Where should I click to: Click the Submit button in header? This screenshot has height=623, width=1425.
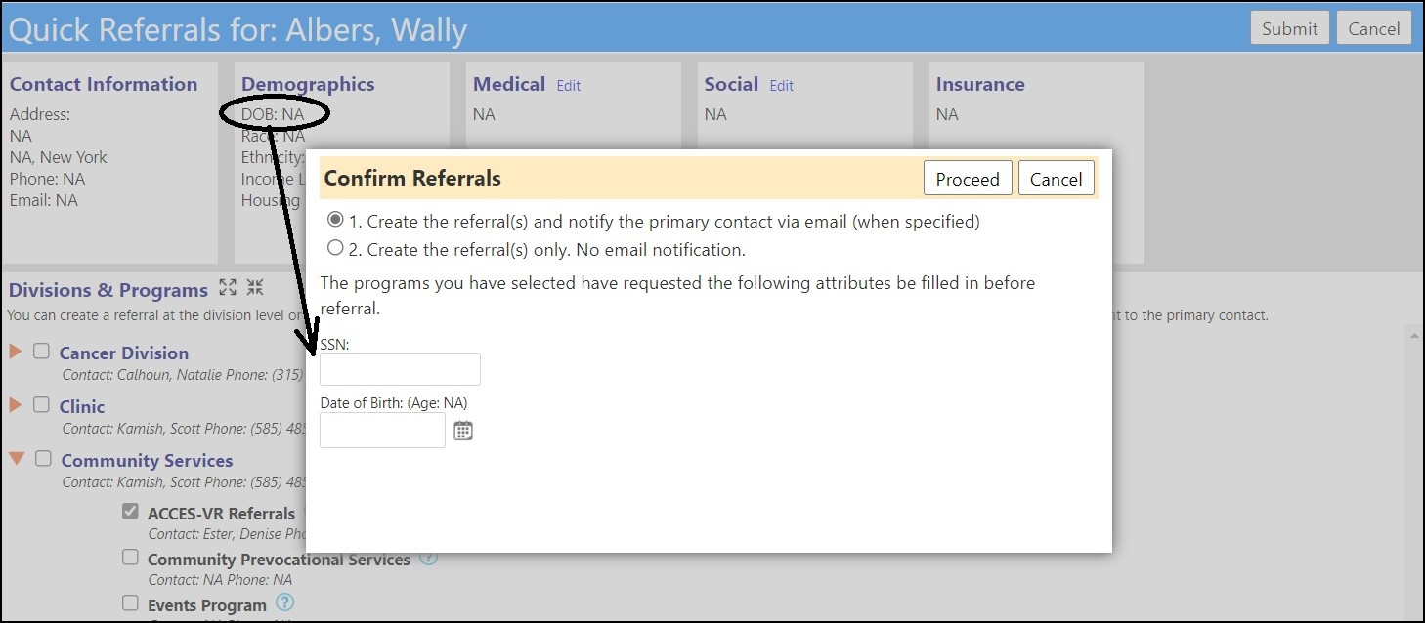(x=1290, y=28)
